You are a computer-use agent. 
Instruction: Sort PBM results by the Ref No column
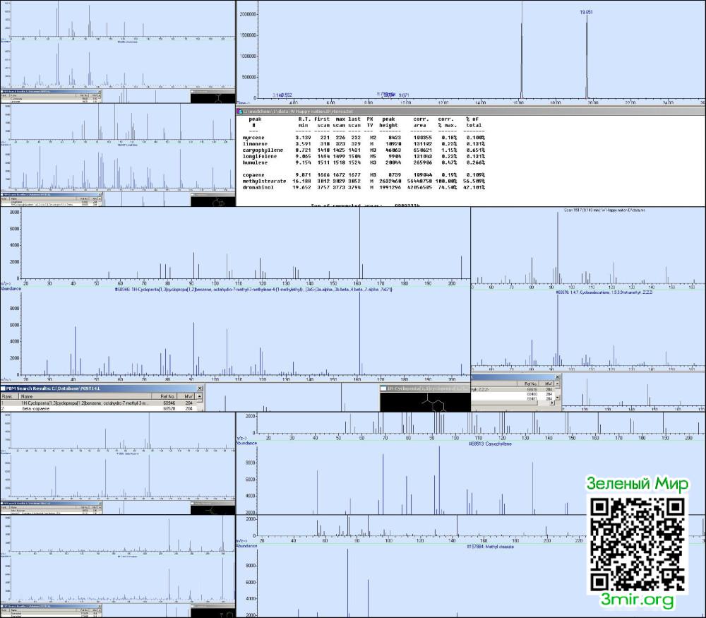pos(167,396)
